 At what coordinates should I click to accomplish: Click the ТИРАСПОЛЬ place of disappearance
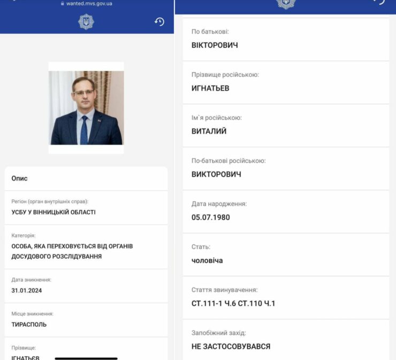pos(29,324)
